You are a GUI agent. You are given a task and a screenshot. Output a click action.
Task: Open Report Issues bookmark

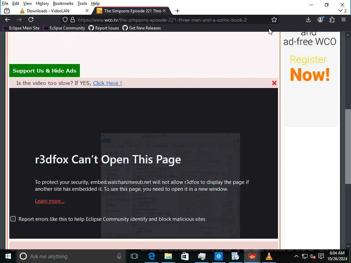[104, 28]
